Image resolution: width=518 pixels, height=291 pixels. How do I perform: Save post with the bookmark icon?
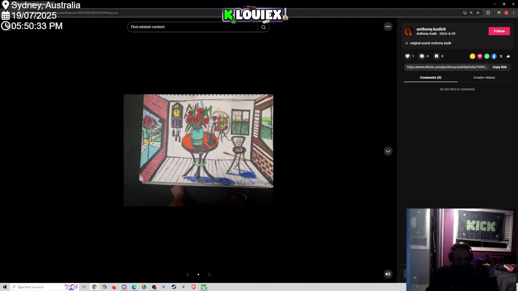[x=436, y=56]
